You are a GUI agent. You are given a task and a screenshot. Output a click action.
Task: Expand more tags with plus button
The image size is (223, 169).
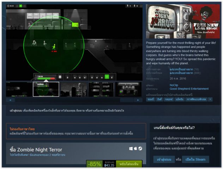pos(210,99)
